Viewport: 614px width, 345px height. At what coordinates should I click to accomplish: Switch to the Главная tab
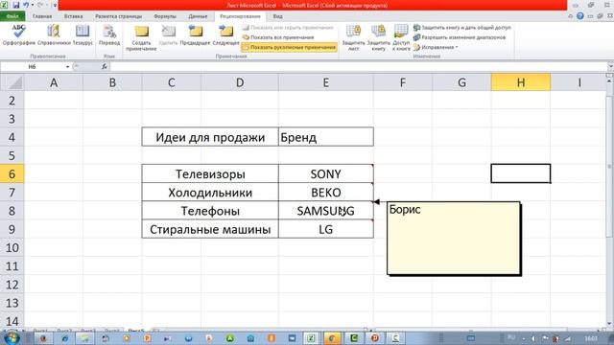tap(42, 16)
